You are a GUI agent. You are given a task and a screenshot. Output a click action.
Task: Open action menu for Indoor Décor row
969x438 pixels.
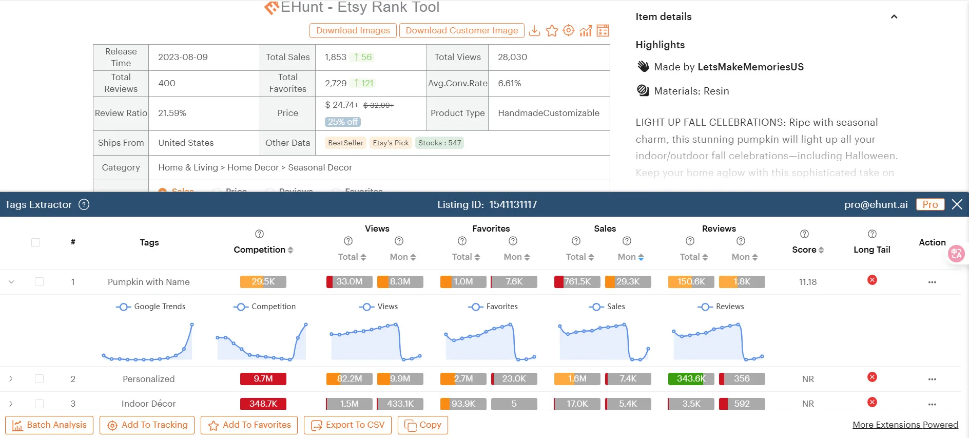933,404
